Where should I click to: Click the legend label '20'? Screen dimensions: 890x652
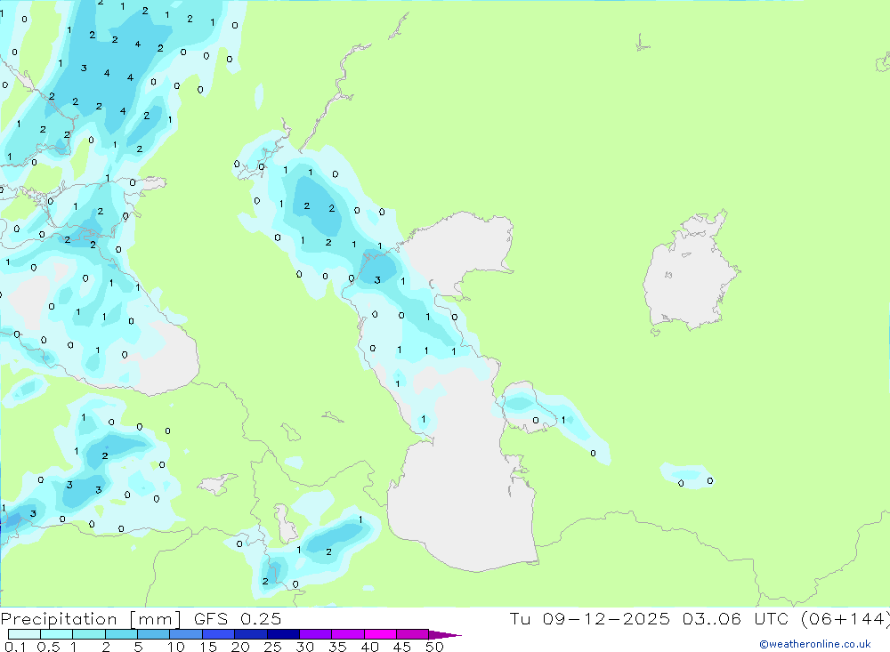(x=240, y=647)
